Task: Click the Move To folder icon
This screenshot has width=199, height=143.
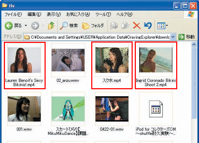Action: pos(114,26)
